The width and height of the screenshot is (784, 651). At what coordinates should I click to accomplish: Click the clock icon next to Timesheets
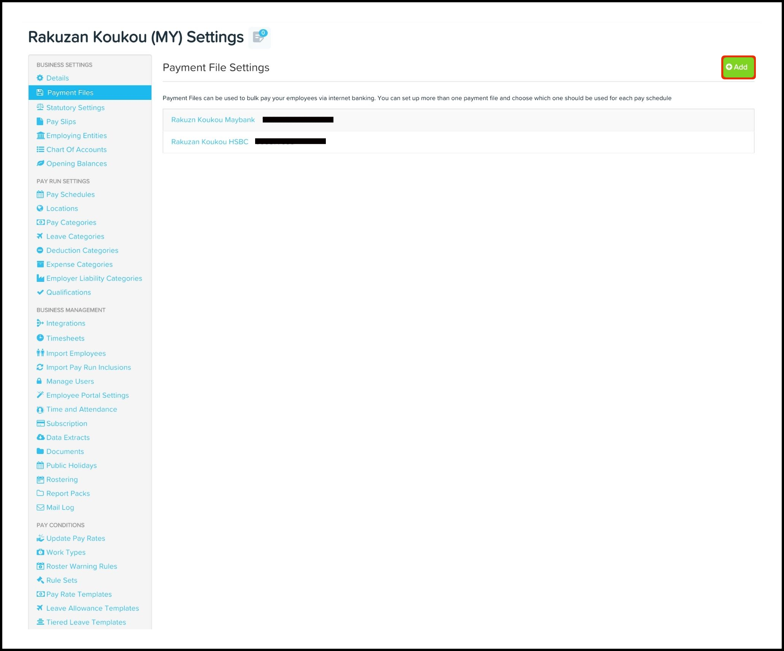coord(40,338)
